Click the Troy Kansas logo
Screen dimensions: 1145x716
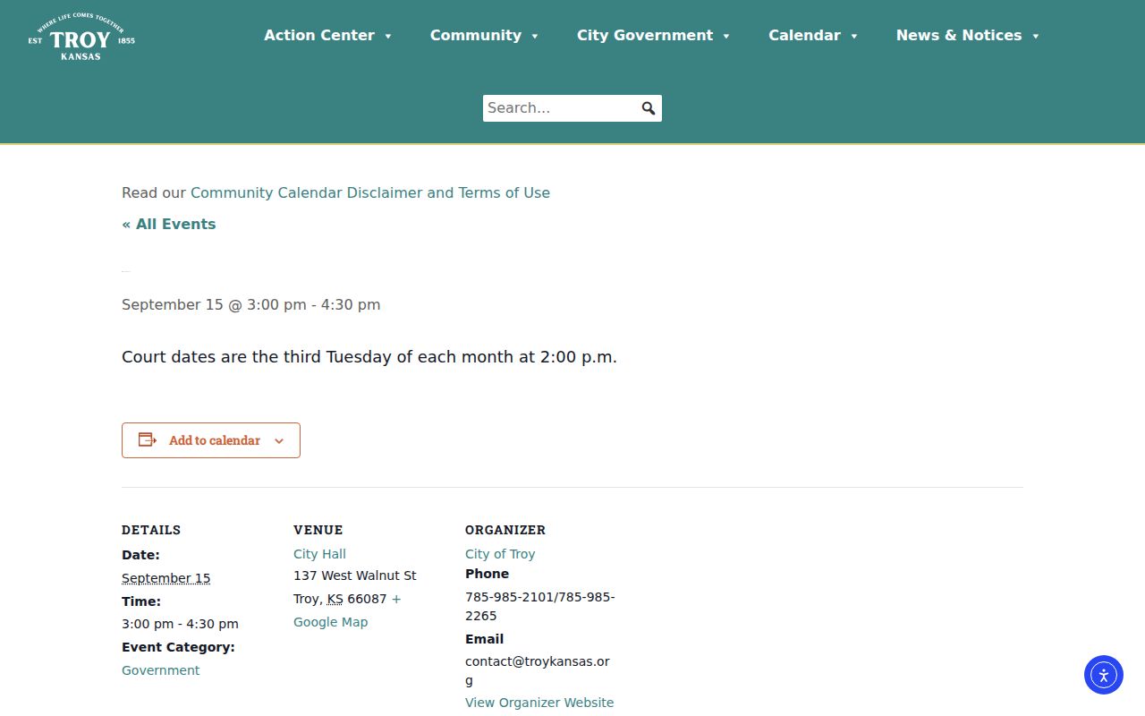point(81,37)
